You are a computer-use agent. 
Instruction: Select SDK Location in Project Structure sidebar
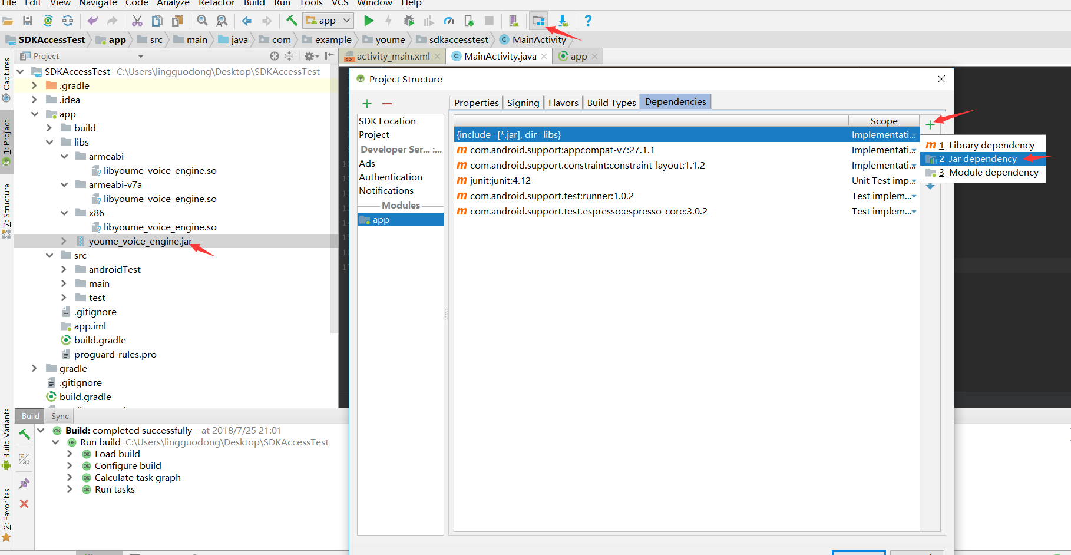(387, 121)
